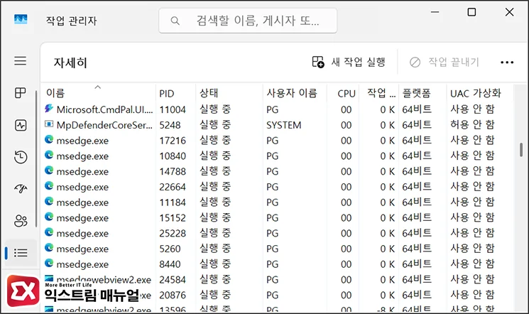Click 새 작업 실행 (run new task) button
The width and height of the screenshot is (529, 314).
pyautogui.click(x=349, y=62)
